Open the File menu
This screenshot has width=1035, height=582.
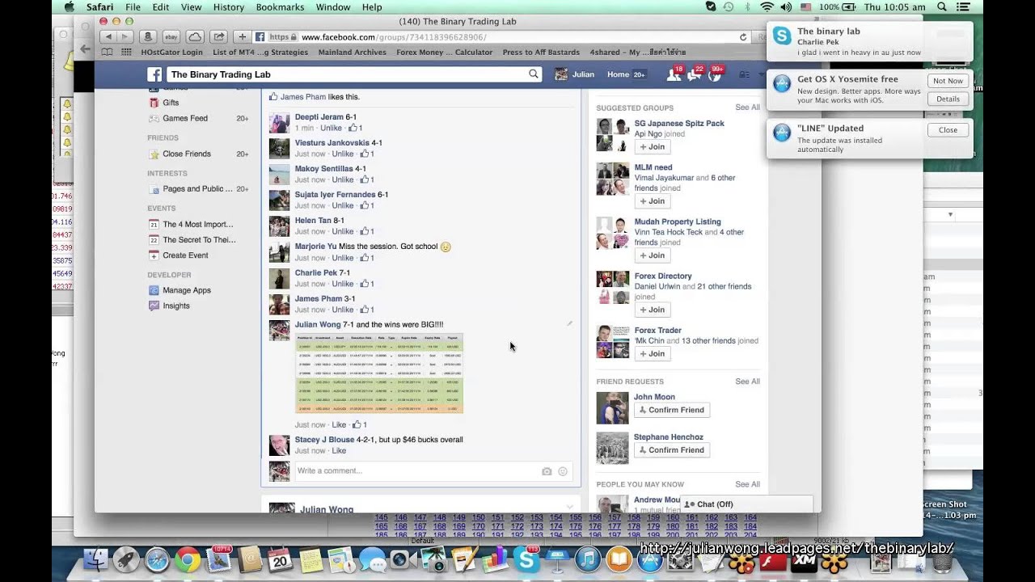(133, 6)
